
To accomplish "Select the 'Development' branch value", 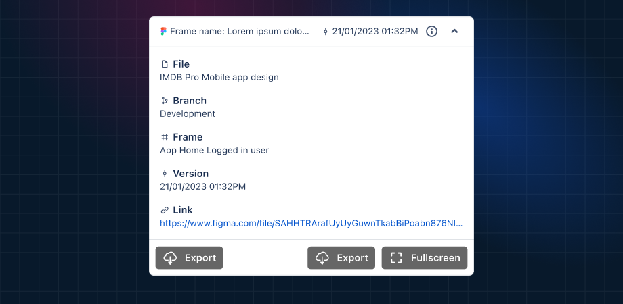I will coord(188,113).
